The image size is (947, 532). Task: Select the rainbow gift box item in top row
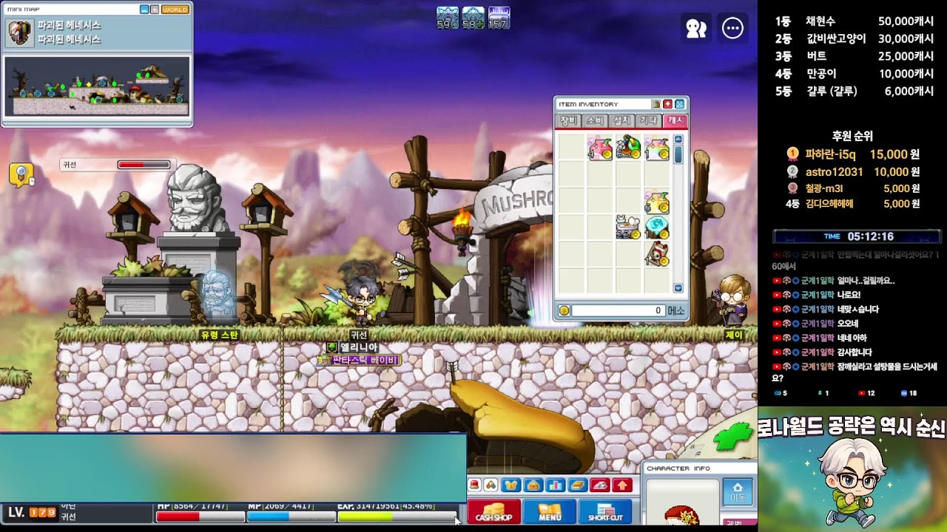coord(657,148)
